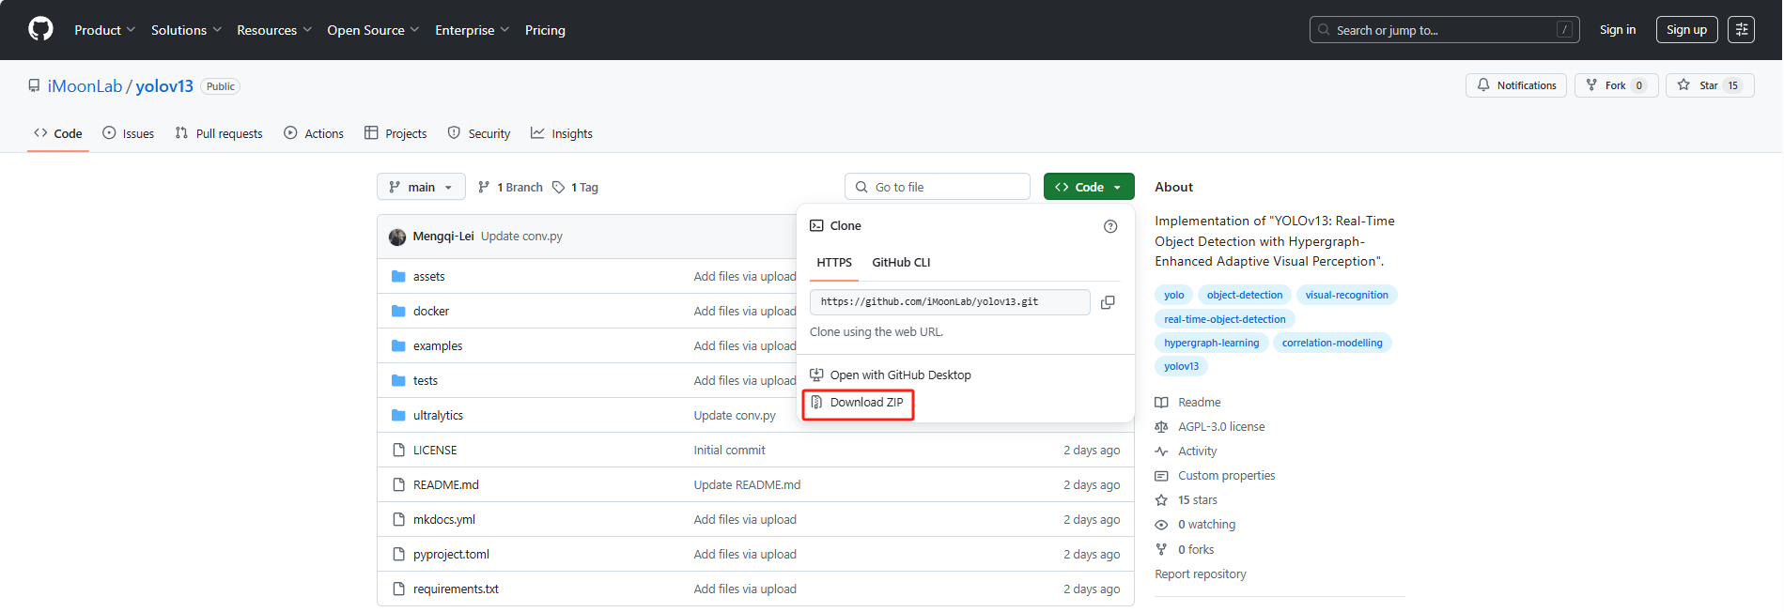Open the Clone help question-mark icon

click(1110, 226)
